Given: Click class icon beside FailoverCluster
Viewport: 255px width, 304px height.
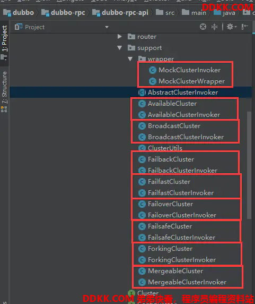Looking at the screenshot, I should tap(142, 204).
